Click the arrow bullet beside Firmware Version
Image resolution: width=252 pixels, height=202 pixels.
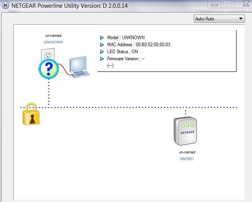click(102, 59)
